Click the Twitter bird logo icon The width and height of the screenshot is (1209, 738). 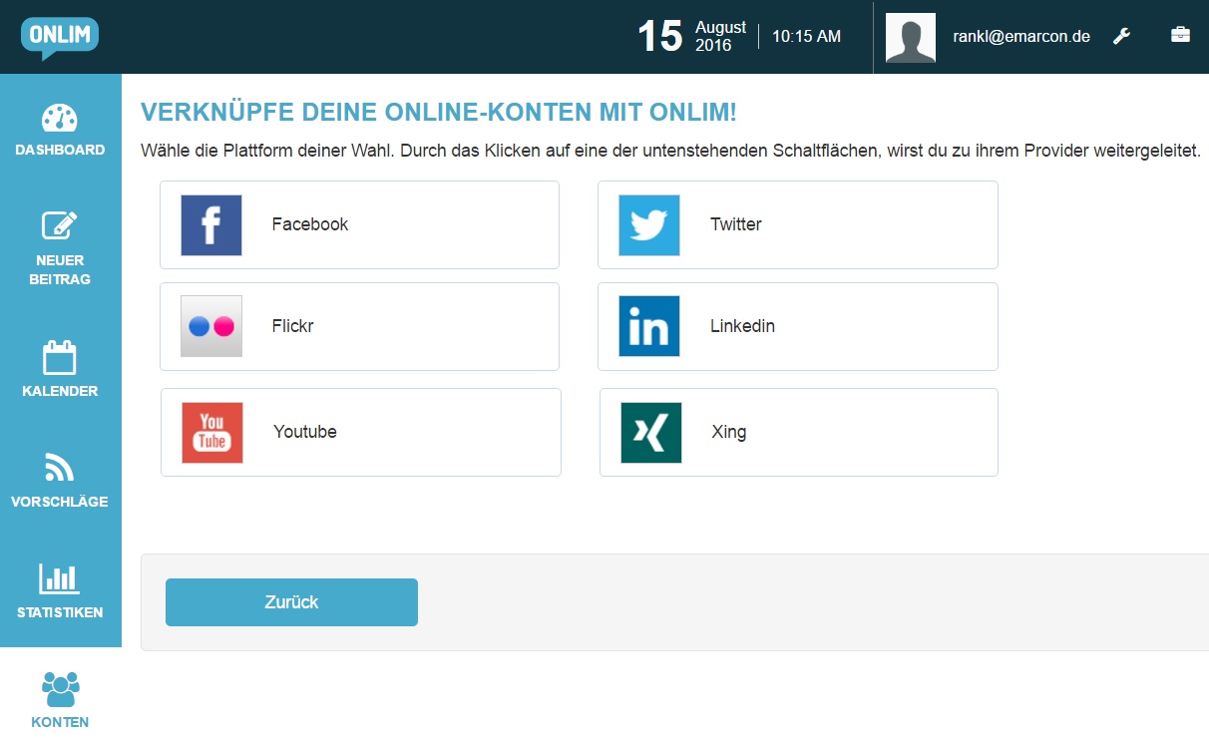coord(649,225)
